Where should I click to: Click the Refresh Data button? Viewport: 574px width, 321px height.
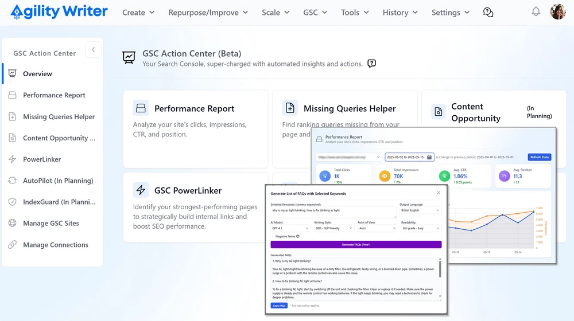(x=540, y=157)
